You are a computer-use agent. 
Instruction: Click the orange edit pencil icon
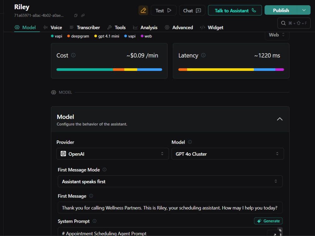(x=143, y=10)
